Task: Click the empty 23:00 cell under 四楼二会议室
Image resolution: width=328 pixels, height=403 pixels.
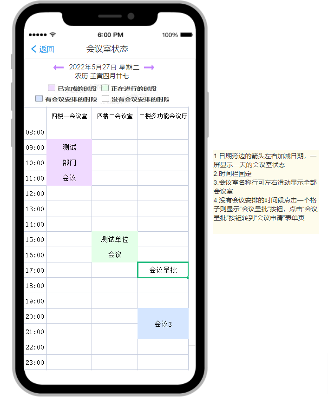Action: point(115,362)
